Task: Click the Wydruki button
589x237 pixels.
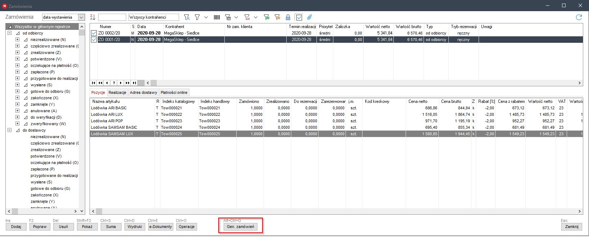Action: 135,227
